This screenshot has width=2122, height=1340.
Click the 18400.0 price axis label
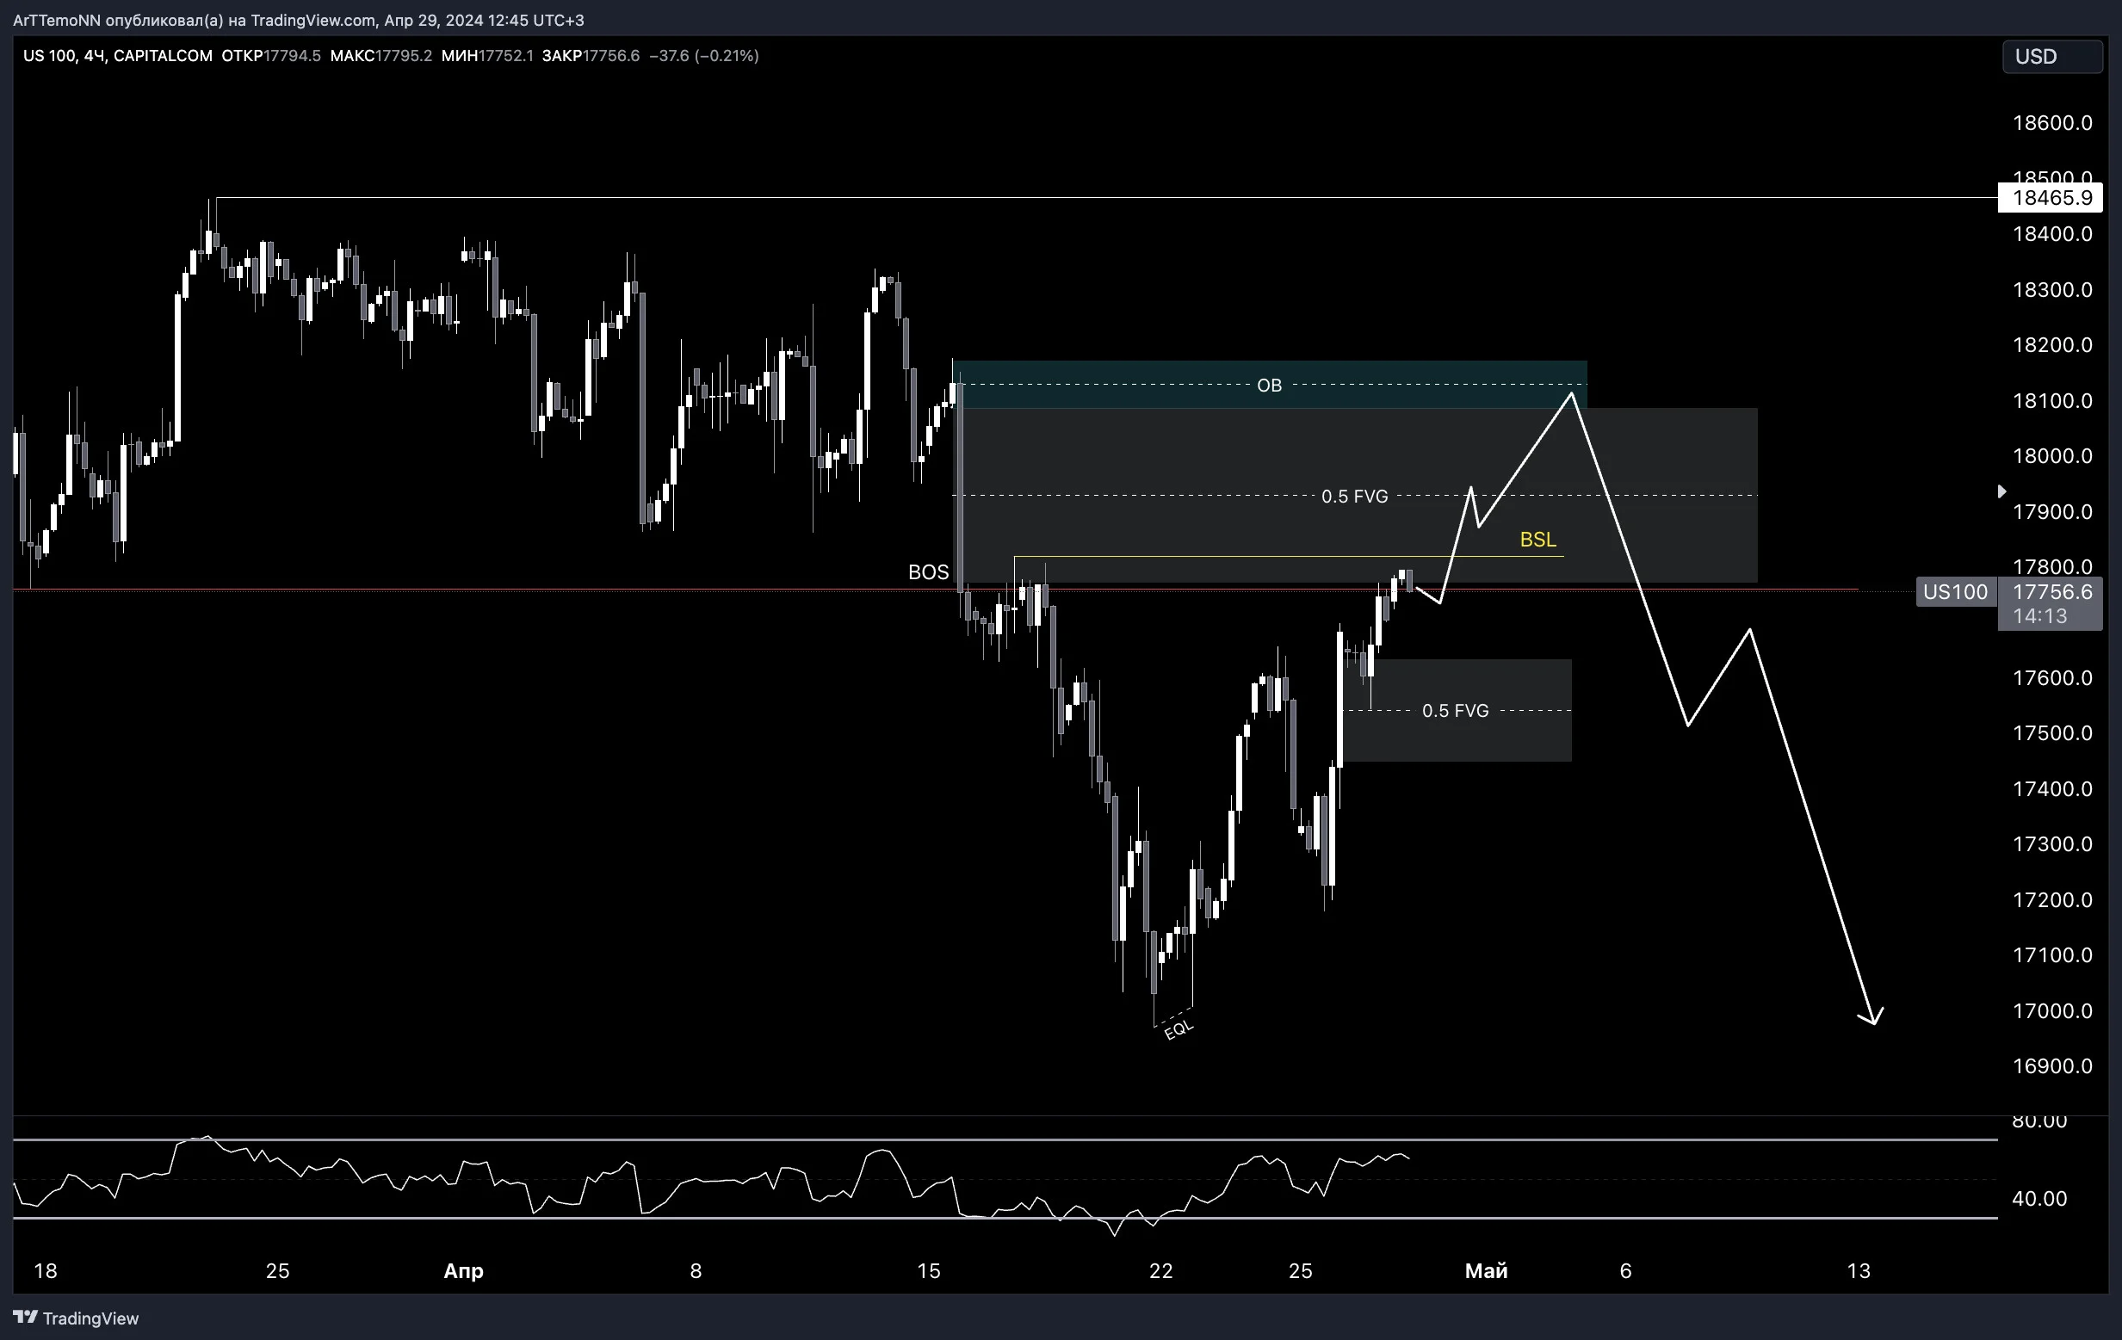2052,233
